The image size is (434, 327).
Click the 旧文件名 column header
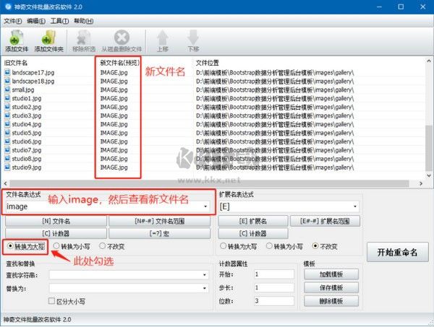tap(16, 63)
